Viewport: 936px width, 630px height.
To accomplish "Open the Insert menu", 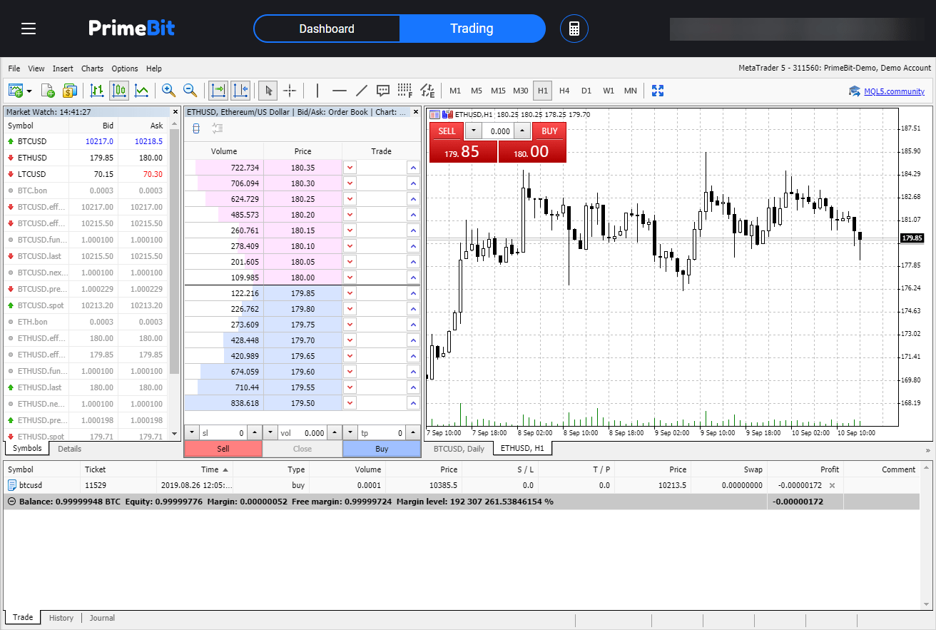I will pyautogui.click(x=63, y=68).
